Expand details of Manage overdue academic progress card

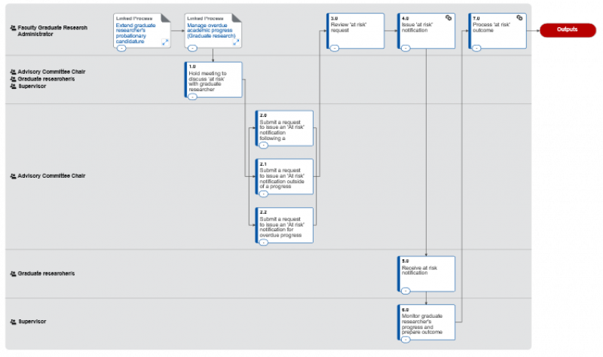tap(193, 48)
